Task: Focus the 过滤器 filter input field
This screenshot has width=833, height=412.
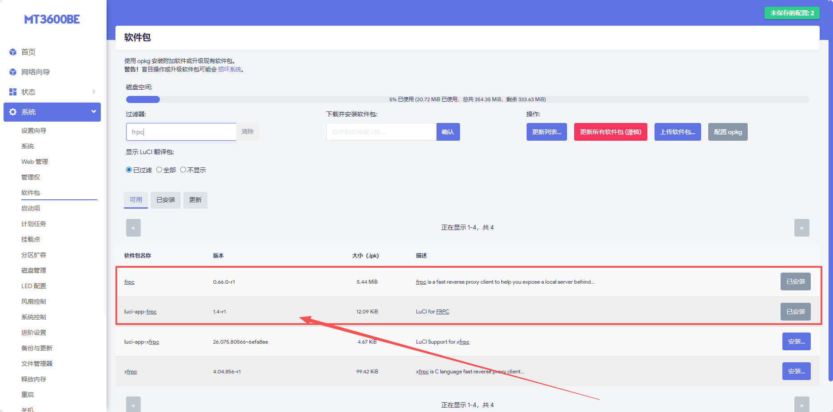Action: click(x=181, y=132)
